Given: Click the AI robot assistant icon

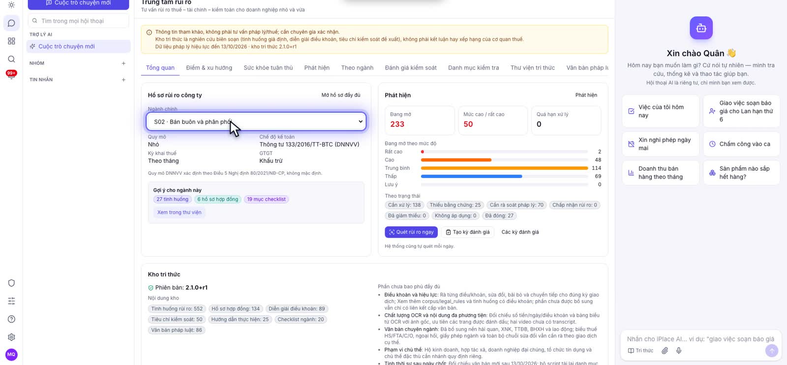Looking at the screenshot, I should [701, 28].
